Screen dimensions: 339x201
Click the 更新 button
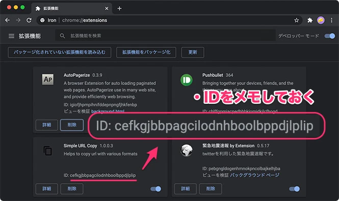point(193,52)
